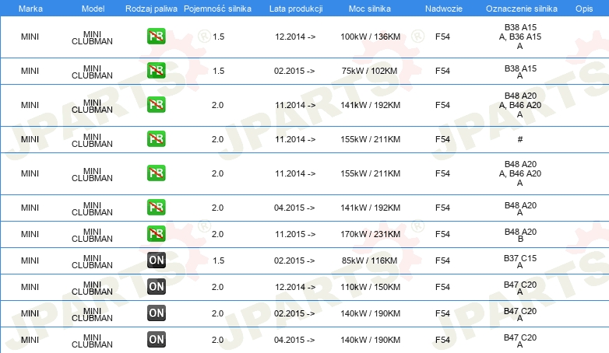609x353 pixels.
Task: Click MINI CLUBMAN model in 85kW / 116KM row
Action: point(92,261)
